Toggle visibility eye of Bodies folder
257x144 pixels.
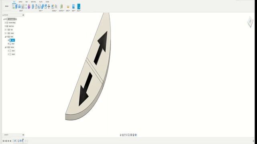[x=7, y=37]
